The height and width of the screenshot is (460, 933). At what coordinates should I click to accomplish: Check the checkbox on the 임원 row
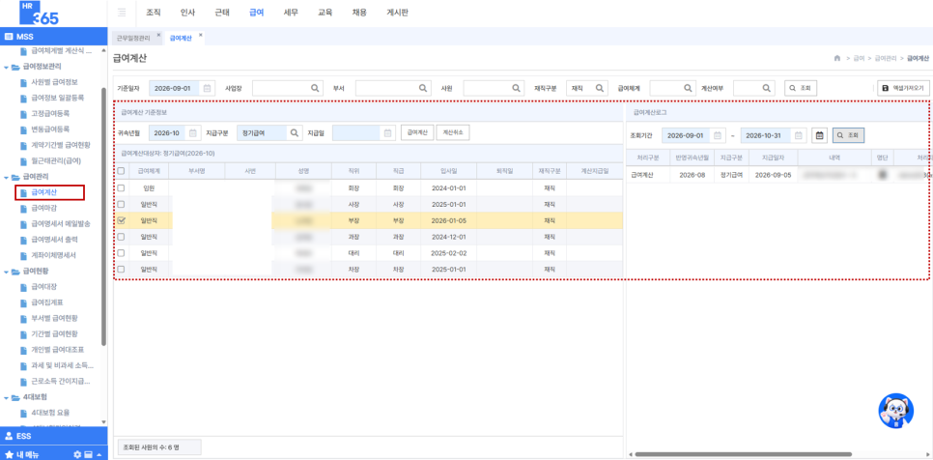click(122, 187)
